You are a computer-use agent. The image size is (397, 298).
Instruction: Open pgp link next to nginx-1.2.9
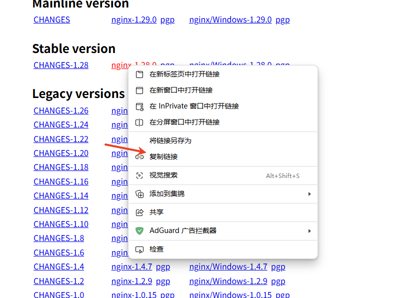coord(163,281)
